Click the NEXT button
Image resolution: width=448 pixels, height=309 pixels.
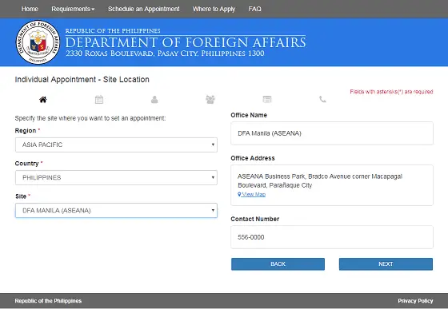[x=386, y=264]
